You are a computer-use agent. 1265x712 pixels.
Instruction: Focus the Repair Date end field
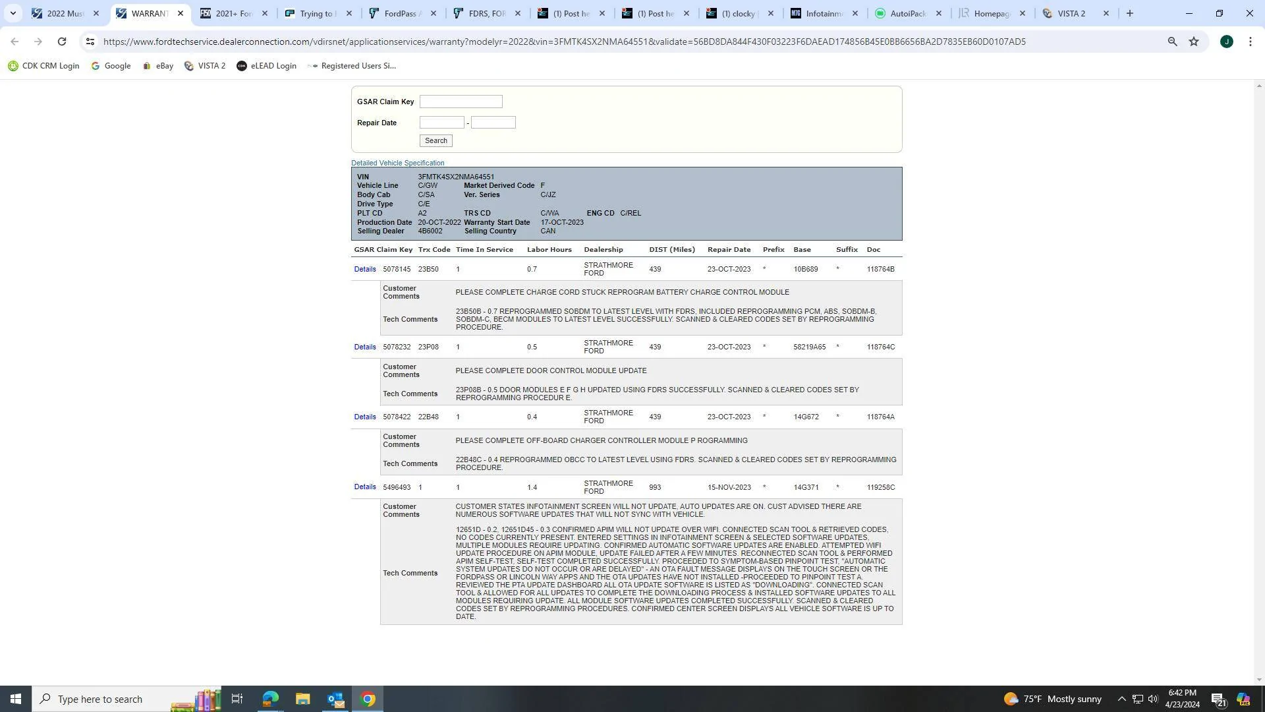click(493, 123)
